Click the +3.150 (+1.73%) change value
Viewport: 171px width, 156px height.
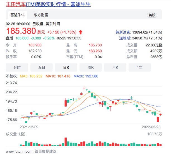[62, 32]
